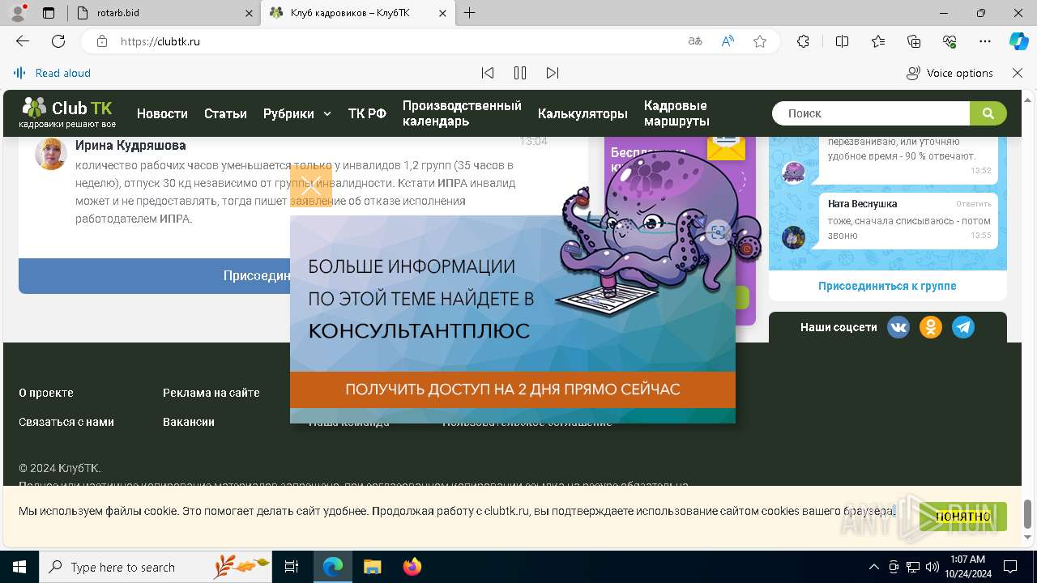Open Производственный календарь menu item

pyautogui.click(x=462, y=113)
